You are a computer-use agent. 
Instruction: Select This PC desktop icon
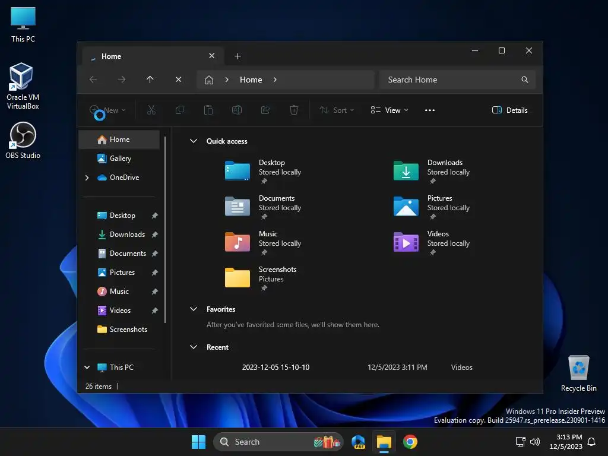(x=23, y=24)
